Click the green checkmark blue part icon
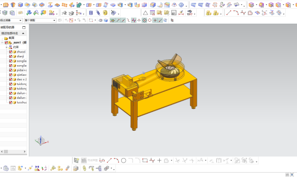The image size is (297, 177). click(x=29, y=13)
